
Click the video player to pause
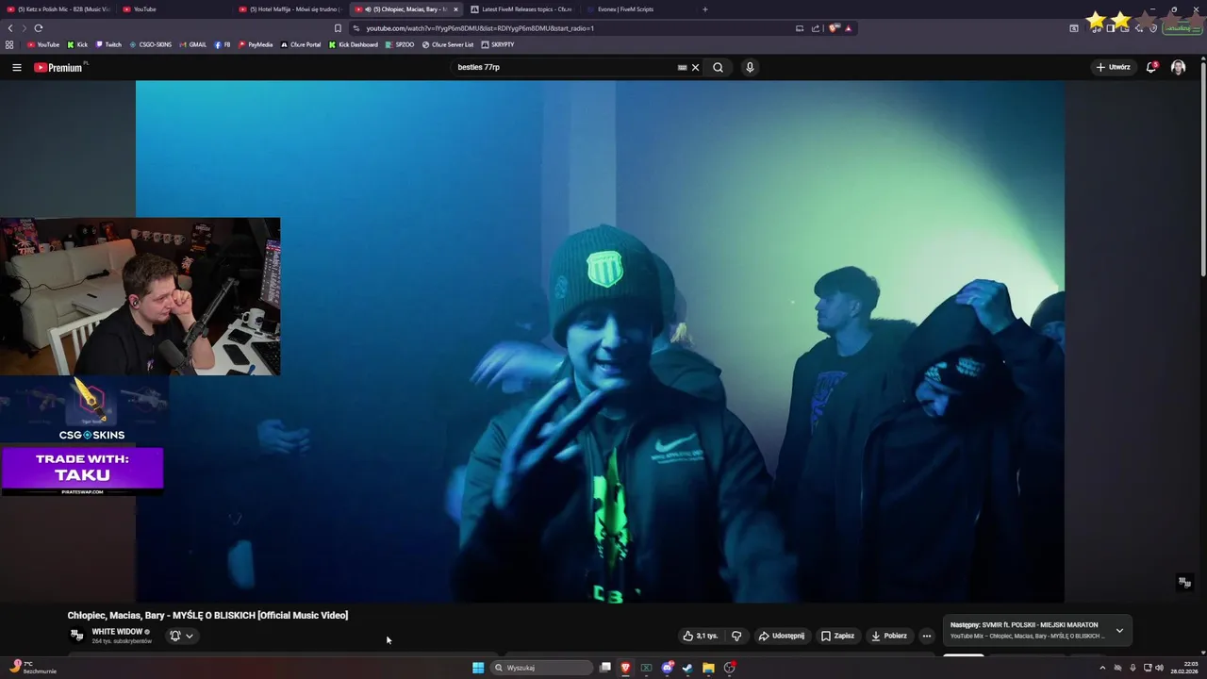point(600,340)
